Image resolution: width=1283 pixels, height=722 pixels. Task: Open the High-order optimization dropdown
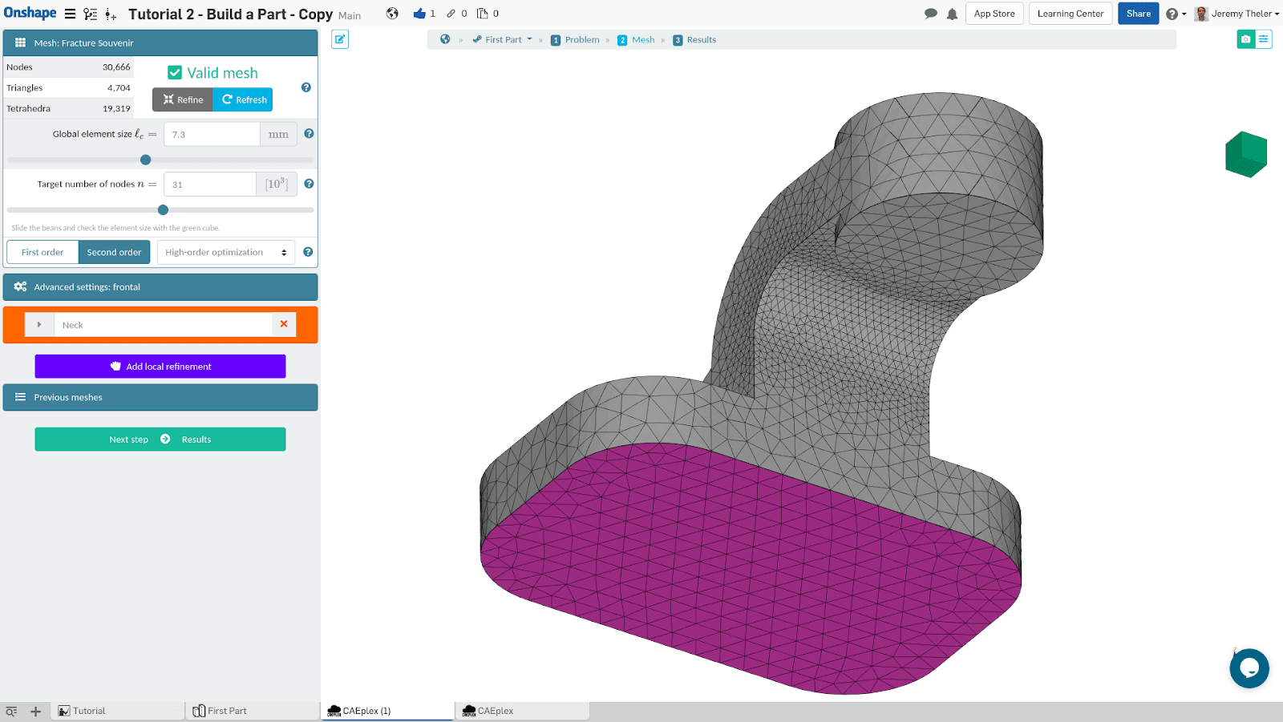pyautogui.click(x=226, y=252)
